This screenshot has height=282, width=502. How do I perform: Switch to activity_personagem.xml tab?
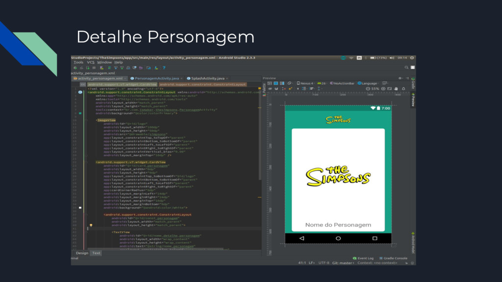coord(100,78)
